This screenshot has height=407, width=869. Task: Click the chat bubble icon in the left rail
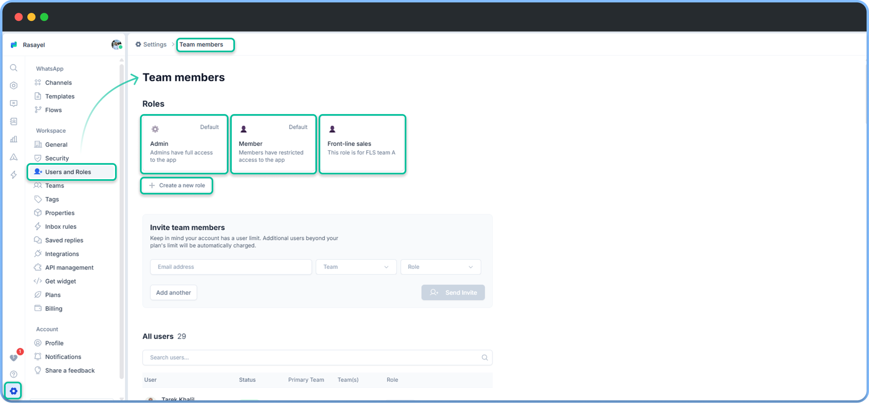14,104
